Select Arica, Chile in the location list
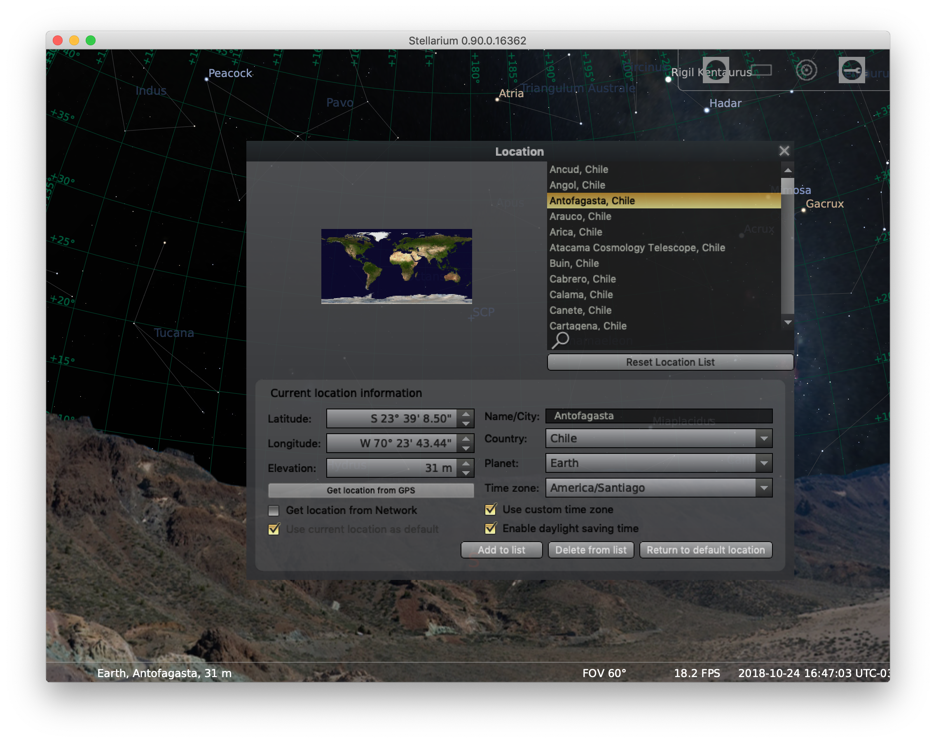This screenshot has height=743, width=936. [x=664, y=232]
